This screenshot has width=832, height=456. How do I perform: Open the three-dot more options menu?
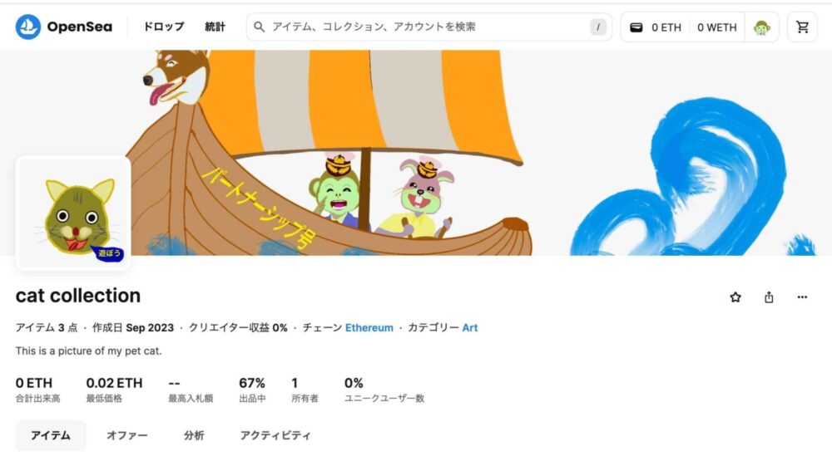click(802, 297)
